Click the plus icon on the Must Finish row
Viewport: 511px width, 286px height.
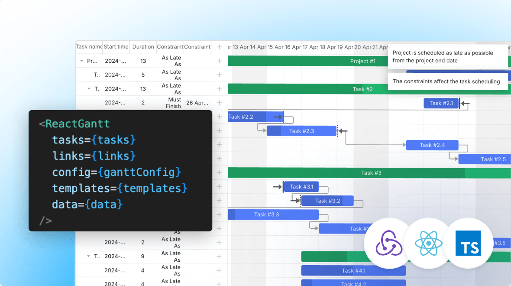[219, 103]
